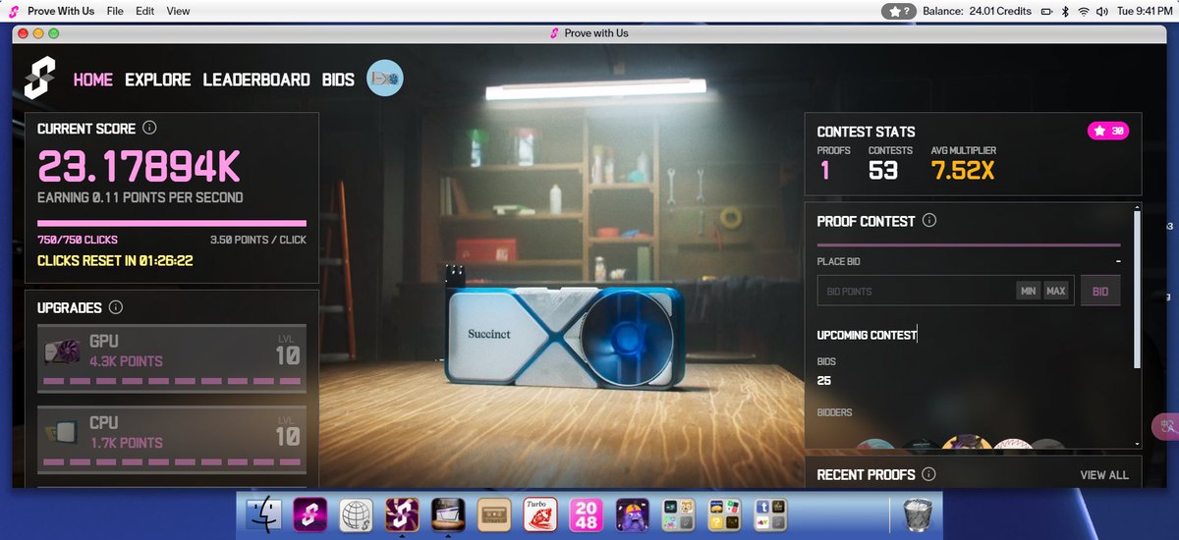1179x540 pixels.
Task: Click the 23.17894K score value
Action: (139, 167)
